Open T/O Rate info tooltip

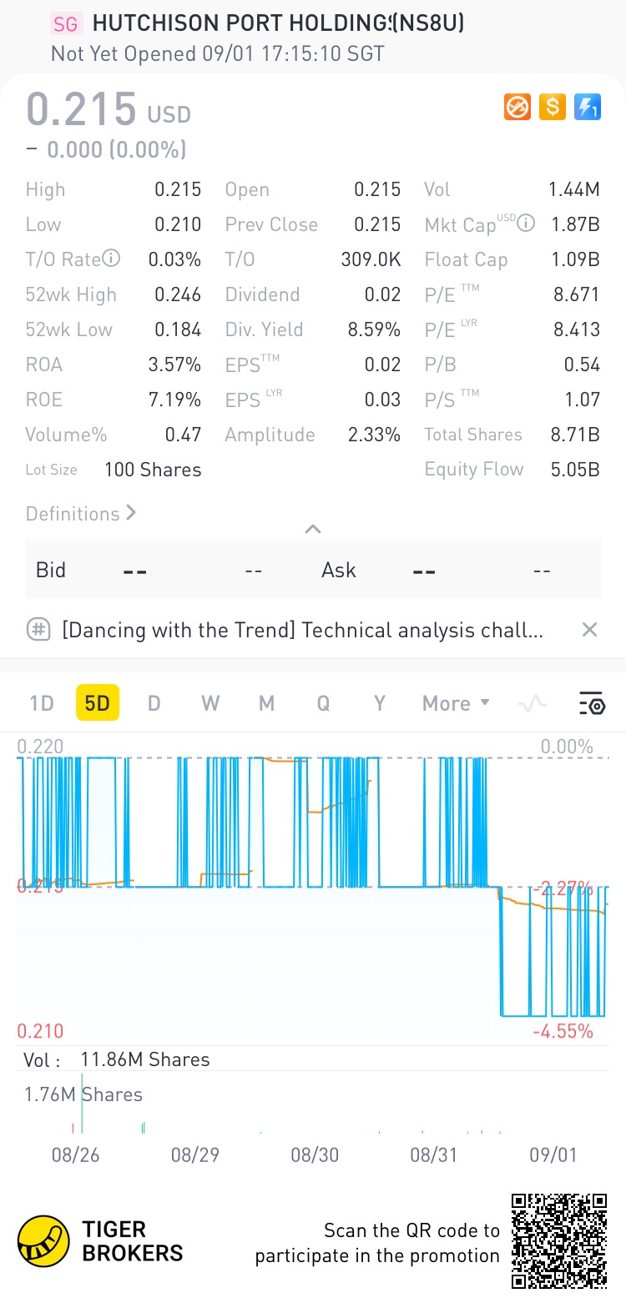pos(111,259)
